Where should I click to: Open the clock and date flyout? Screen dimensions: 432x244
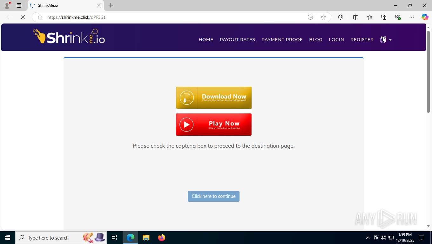(x=405, y=238)
